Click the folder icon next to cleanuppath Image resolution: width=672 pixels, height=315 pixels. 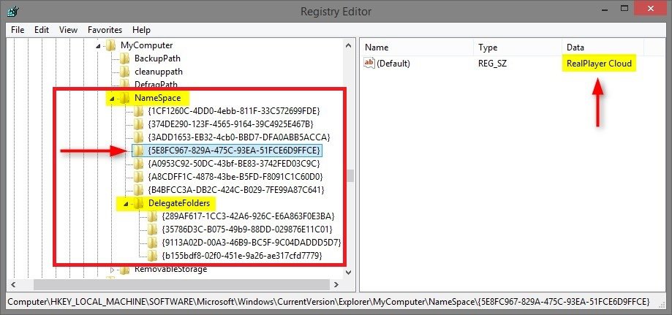(124, 72)
